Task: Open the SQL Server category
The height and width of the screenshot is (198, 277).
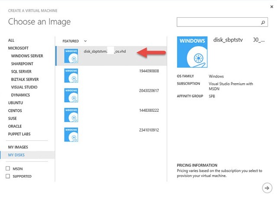Action: 21,71
